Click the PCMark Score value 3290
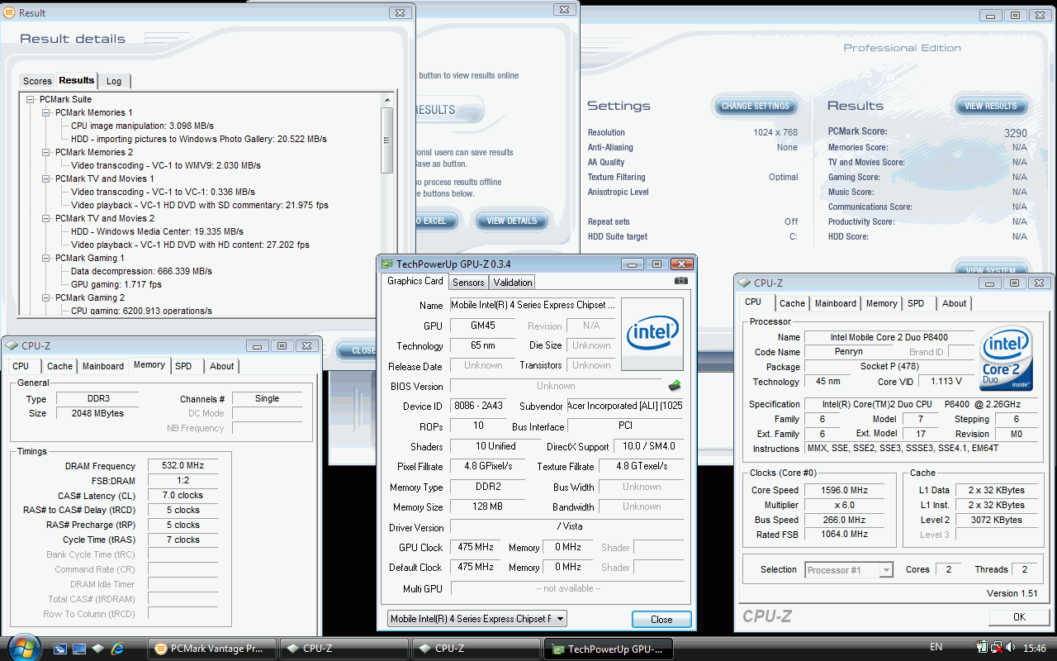Image resolution: width=1057 pixels, height=661 pixels. point(1016,133)
